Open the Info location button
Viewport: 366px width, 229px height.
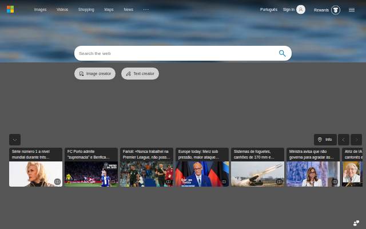click(x=325, y=140)
